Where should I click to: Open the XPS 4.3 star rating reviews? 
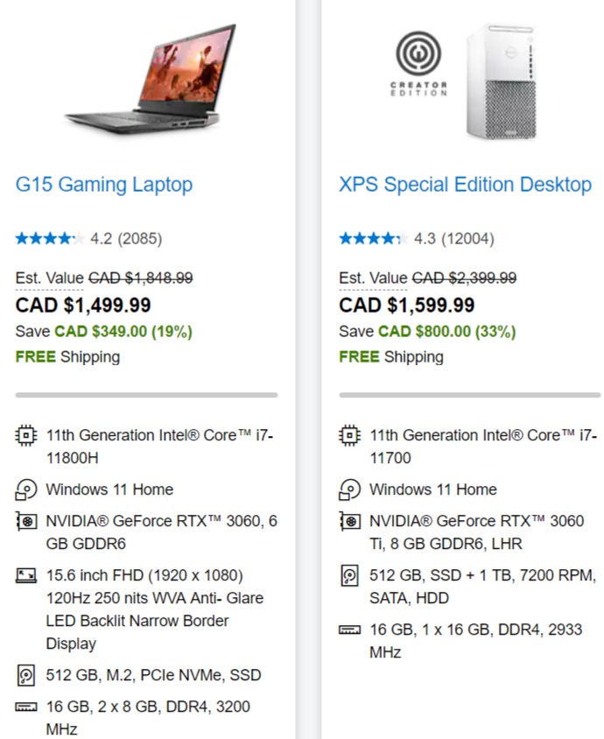coord(417,238)
